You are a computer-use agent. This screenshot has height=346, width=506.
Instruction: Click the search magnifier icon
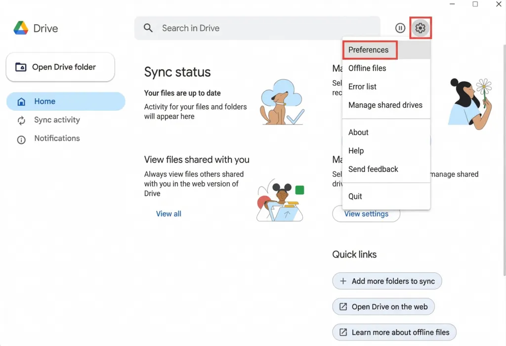point(148,28)
